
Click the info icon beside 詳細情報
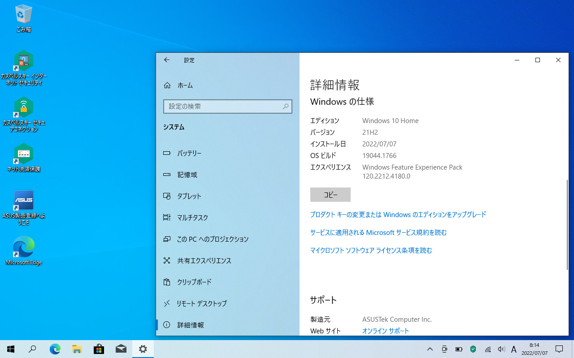(167, 325)
